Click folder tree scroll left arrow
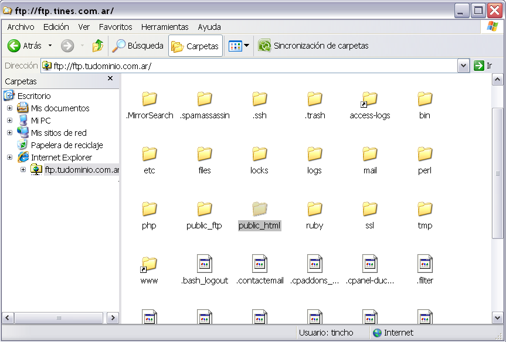Image resolution: width=506 pixels, height=342 pixels. point(8,318)
